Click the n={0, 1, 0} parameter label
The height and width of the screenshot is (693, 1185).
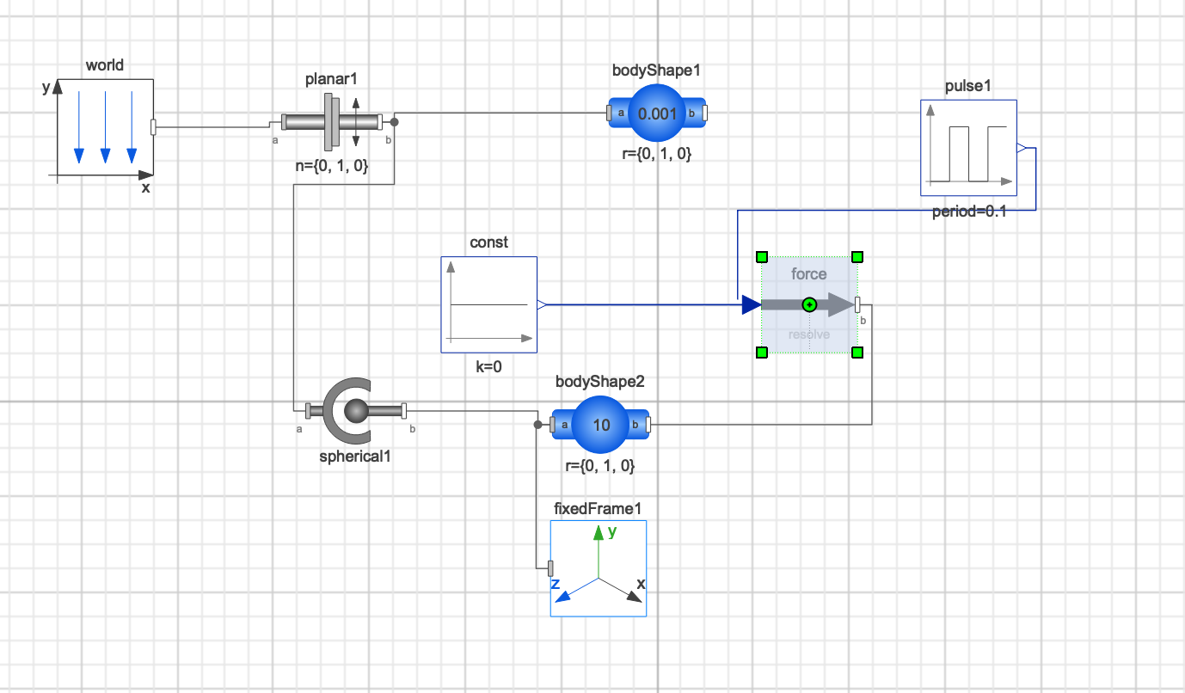[x=332, y=167]
